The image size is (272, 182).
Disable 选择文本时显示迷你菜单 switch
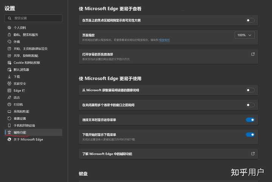pyautogui.click(x=250, y=120)
